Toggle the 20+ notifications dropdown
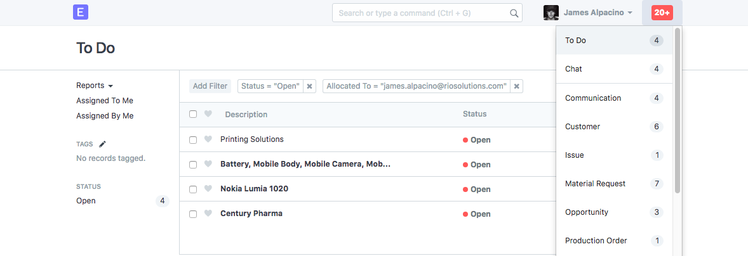This screenshot has width=748, height=256. click(662, 13)
